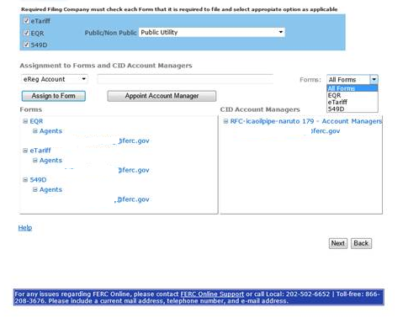This screenshot has width=403, height=318.
Task: Select the Agents label under EQR
Action: point(50,131)
